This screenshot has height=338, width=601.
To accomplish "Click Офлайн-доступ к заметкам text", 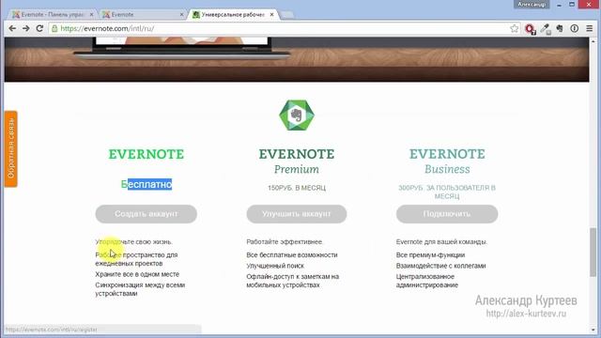I will pyautogui.click(x=292, y=281).
